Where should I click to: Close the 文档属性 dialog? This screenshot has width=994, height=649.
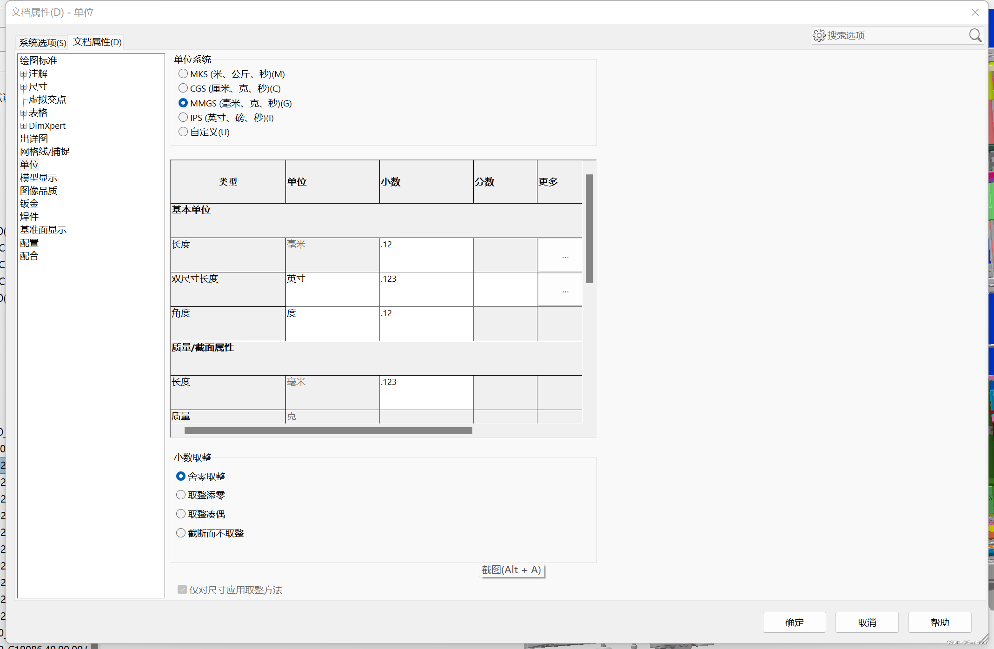(975, 13)
